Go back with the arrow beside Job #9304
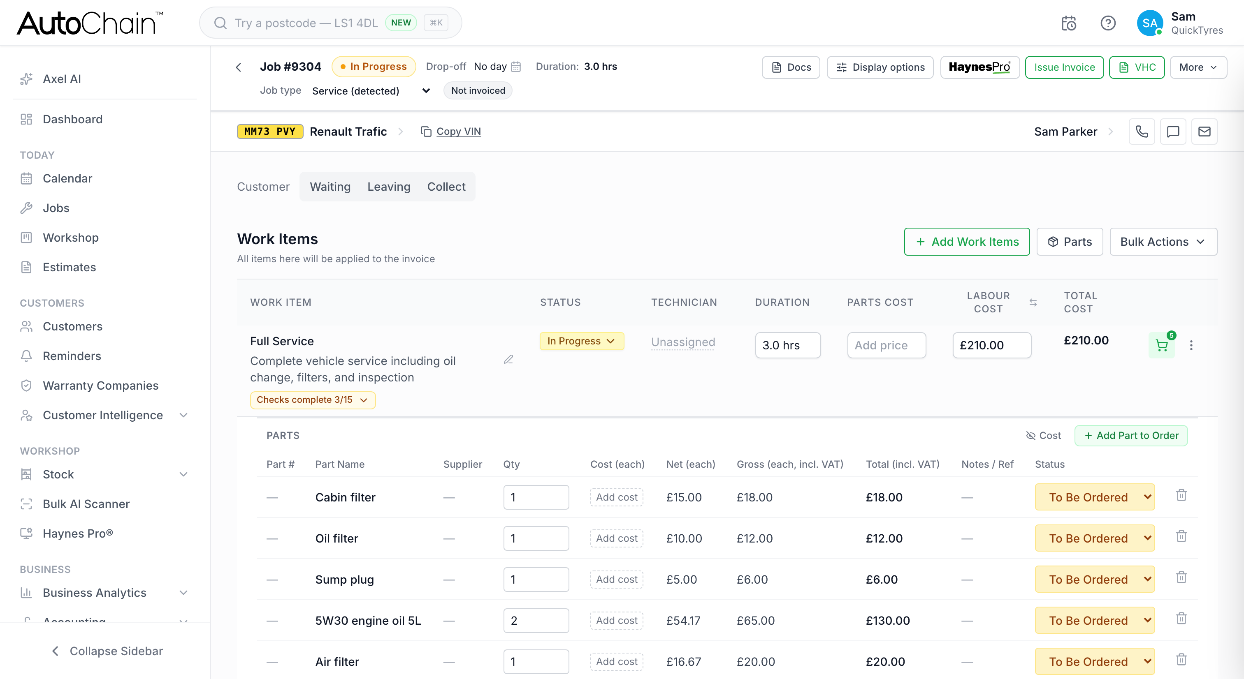Screen dimensions: 1244x679 (239, 67)
